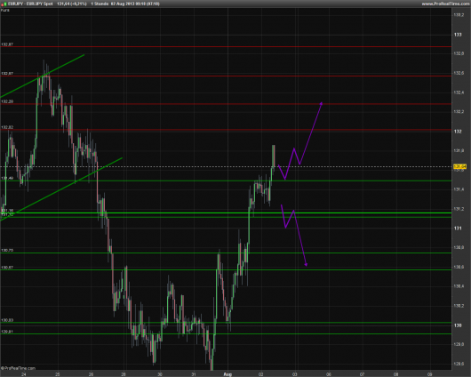The width and height of the screenshot is (471, 377).
Task: Click the 133 level on the price scale
Action: pos(458,35)
